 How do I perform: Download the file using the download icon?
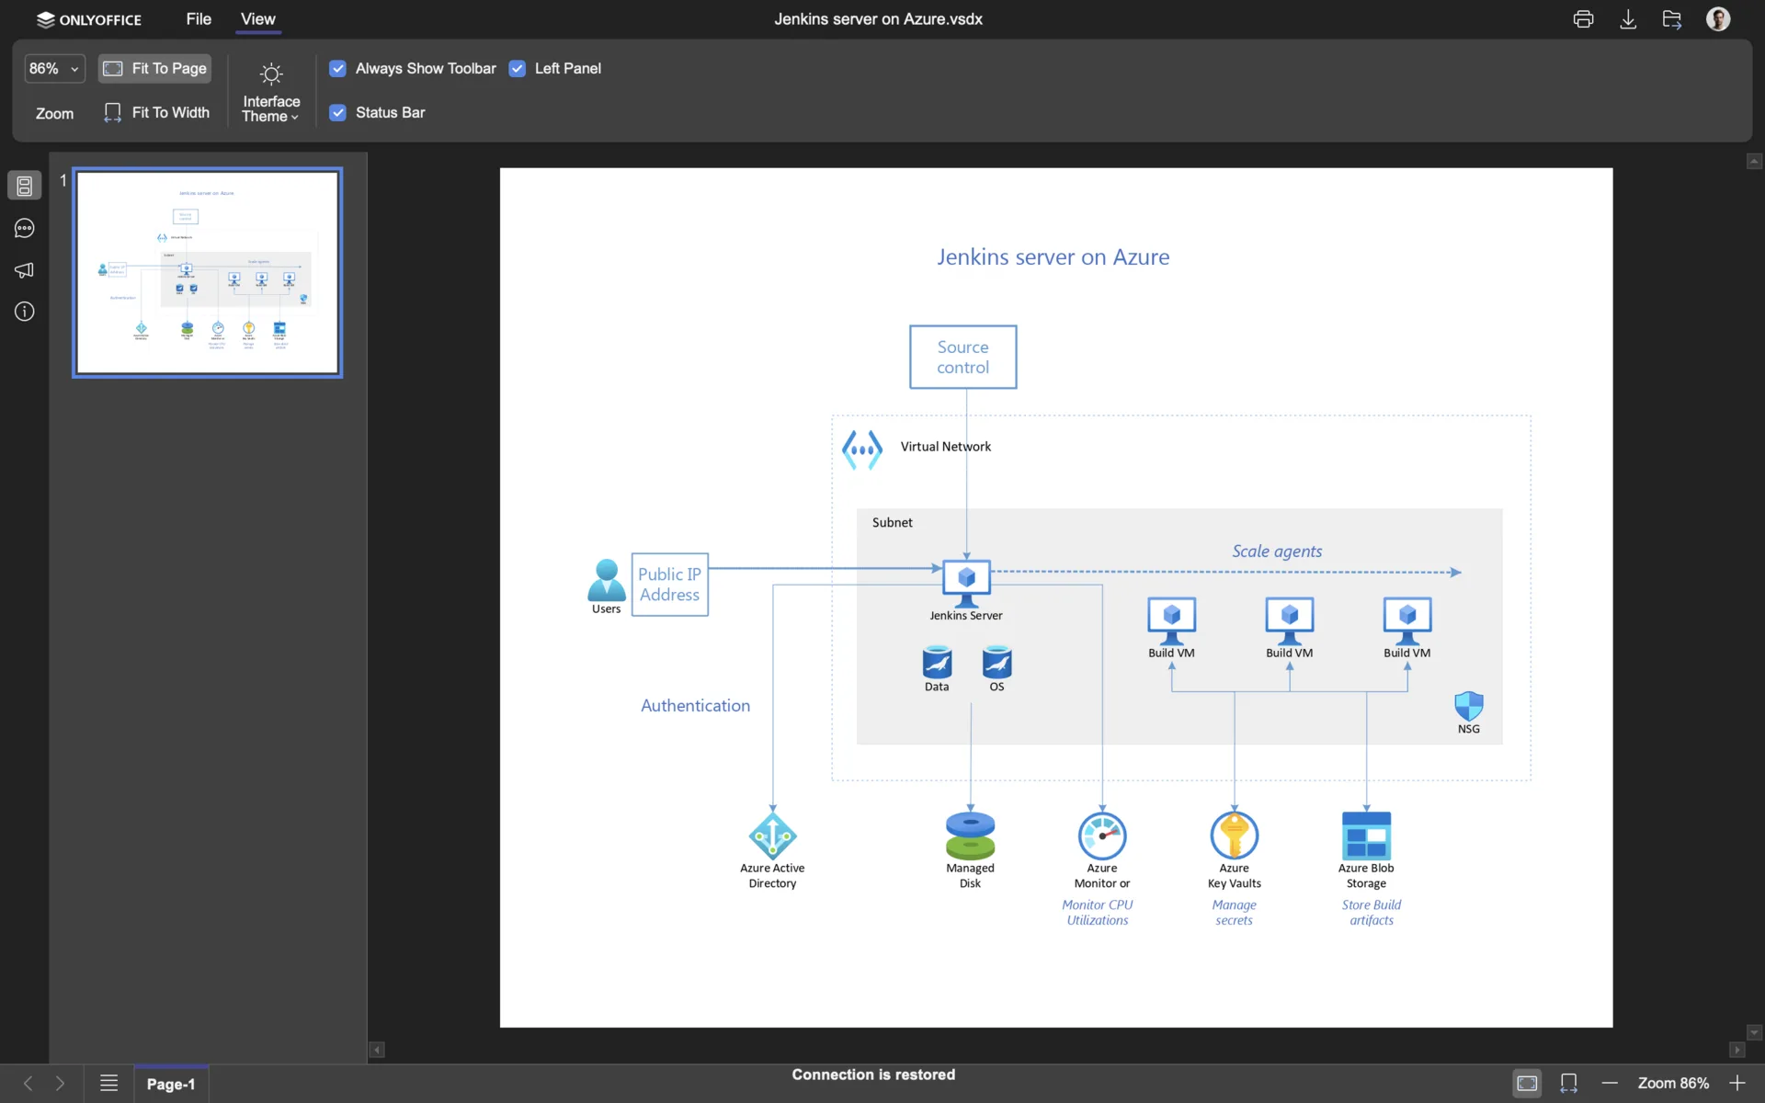1628,19
